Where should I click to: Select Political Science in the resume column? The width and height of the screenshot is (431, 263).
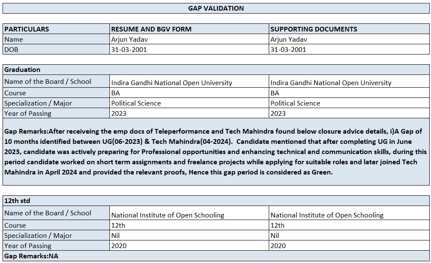click(136, 103)
